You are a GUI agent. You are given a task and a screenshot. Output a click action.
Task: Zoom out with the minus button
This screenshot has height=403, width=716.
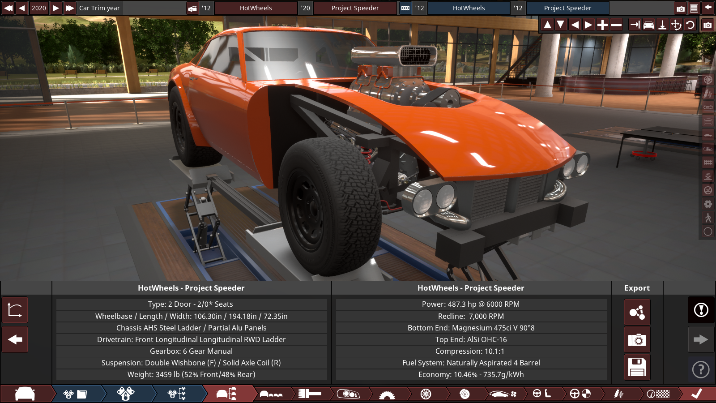point(616,25)
